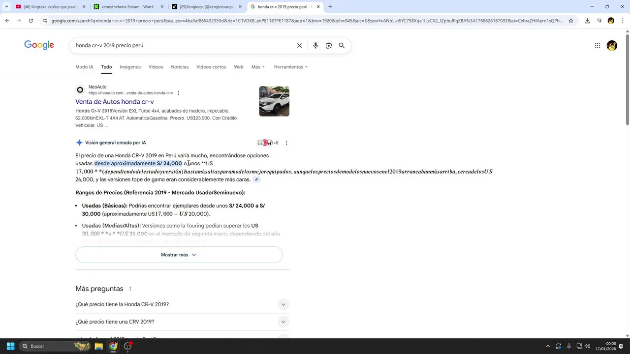This screenshot has width=630, height=354.
Task: Open a new browser tab
Action: point(330,7)
